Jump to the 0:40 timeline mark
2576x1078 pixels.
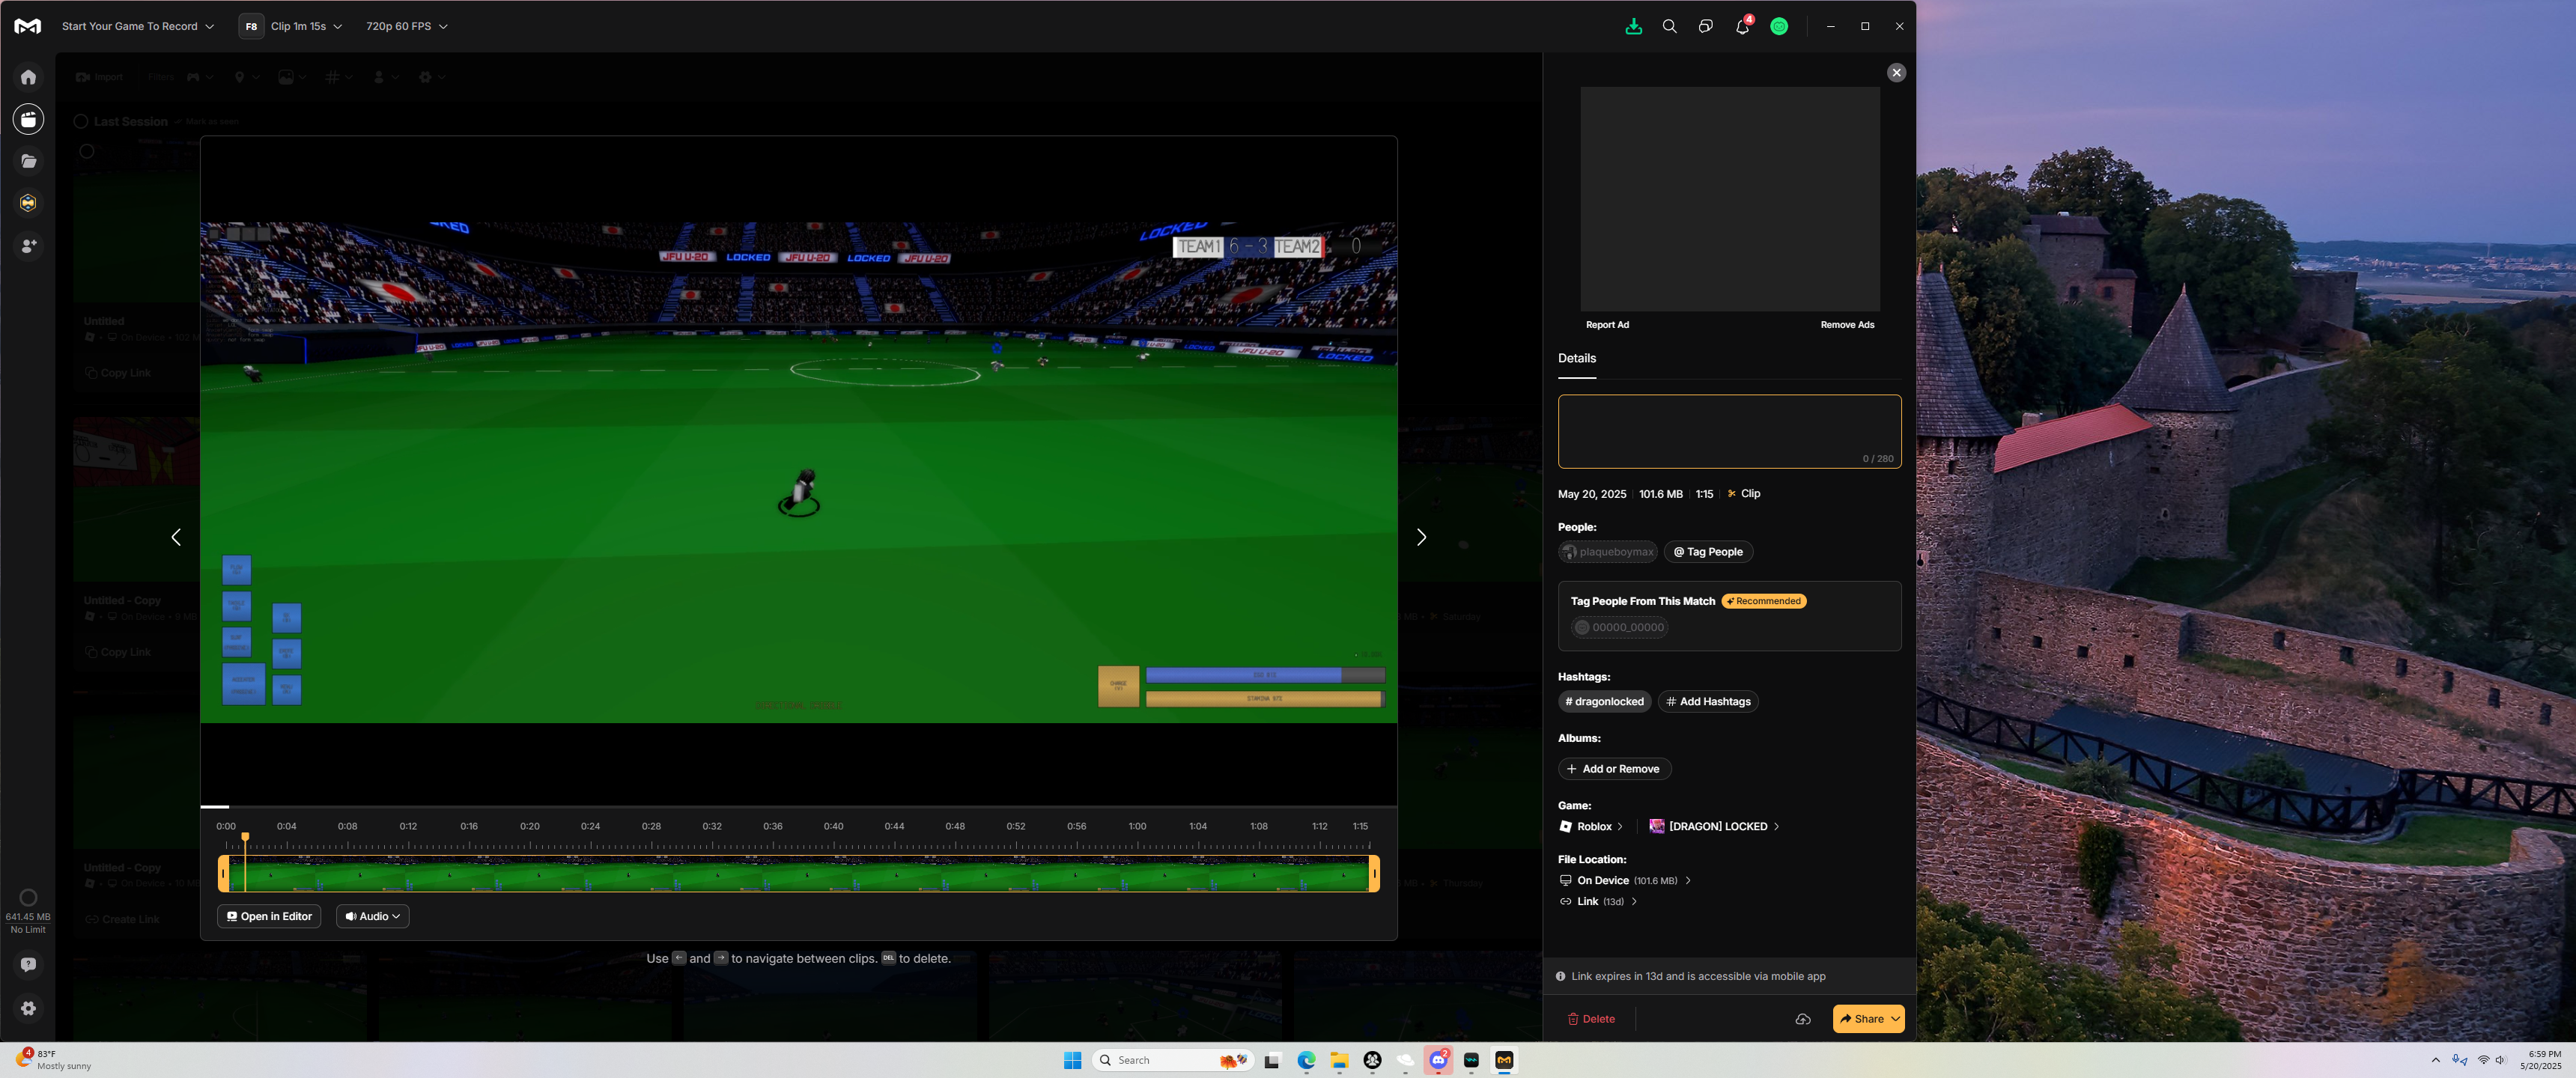point(833,827)
